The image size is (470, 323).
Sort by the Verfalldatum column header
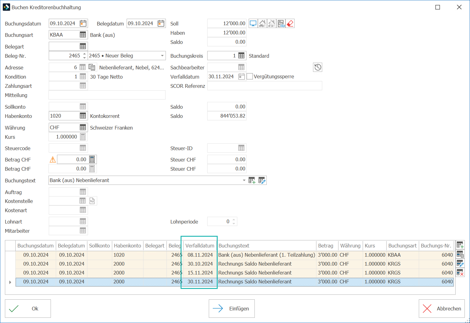(x=200, y=246)
